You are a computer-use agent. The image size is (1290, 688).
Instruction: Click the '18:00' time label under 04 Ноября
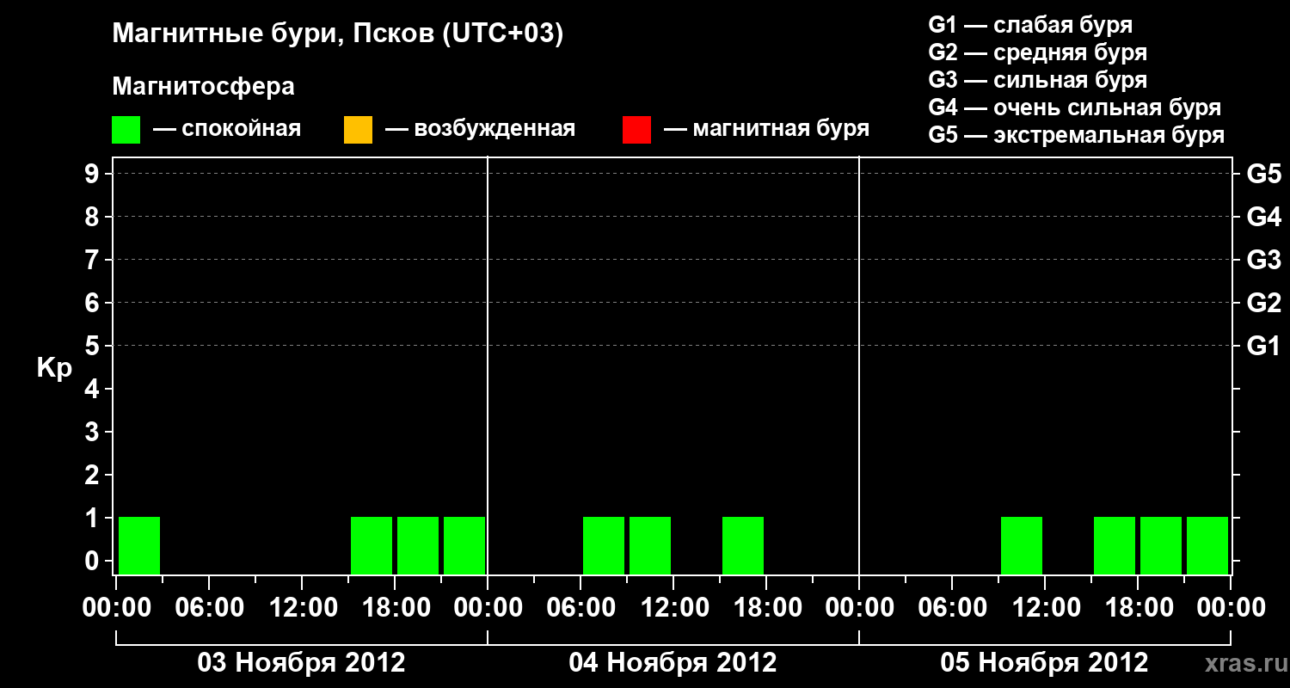point(766,608)
